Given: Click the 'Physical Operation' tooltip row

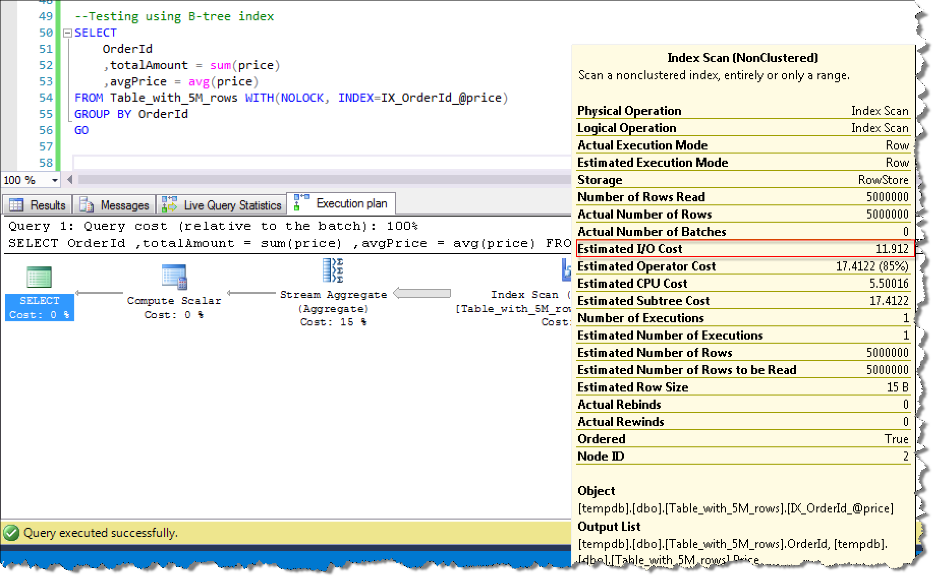Looking at the screenshot, I should coord(743,111).
